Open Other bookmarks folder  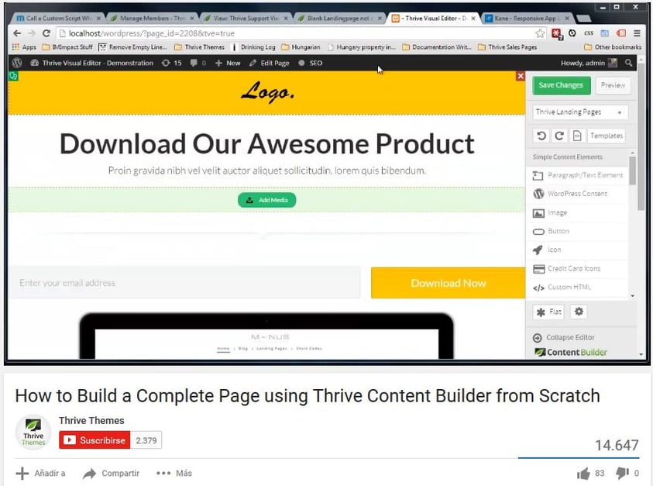613,47
